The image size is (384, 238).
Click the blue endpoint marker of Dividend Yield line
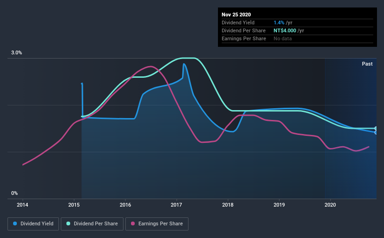pyautogui.click(x=376, y=133)
